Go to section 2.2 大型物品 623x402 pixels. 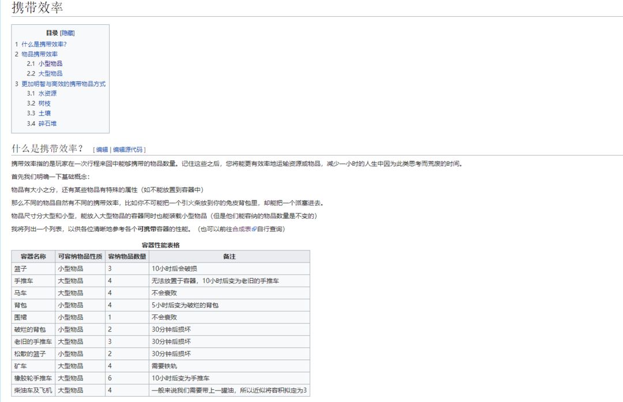50,73
